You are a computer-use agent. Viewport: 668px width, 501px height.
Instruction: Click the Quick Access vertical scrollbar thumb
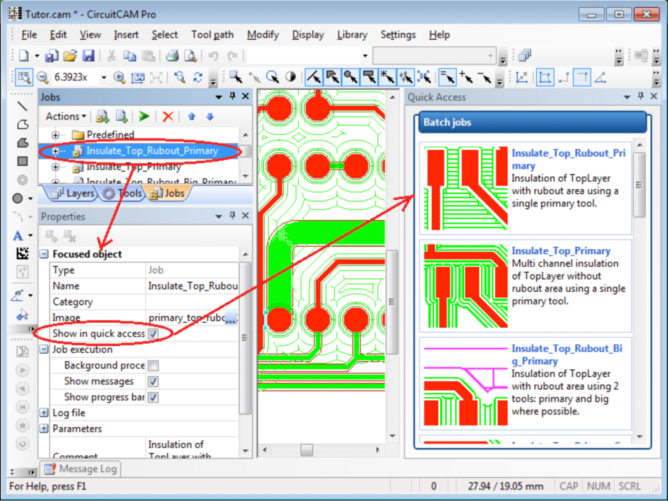tap(639, 184)
